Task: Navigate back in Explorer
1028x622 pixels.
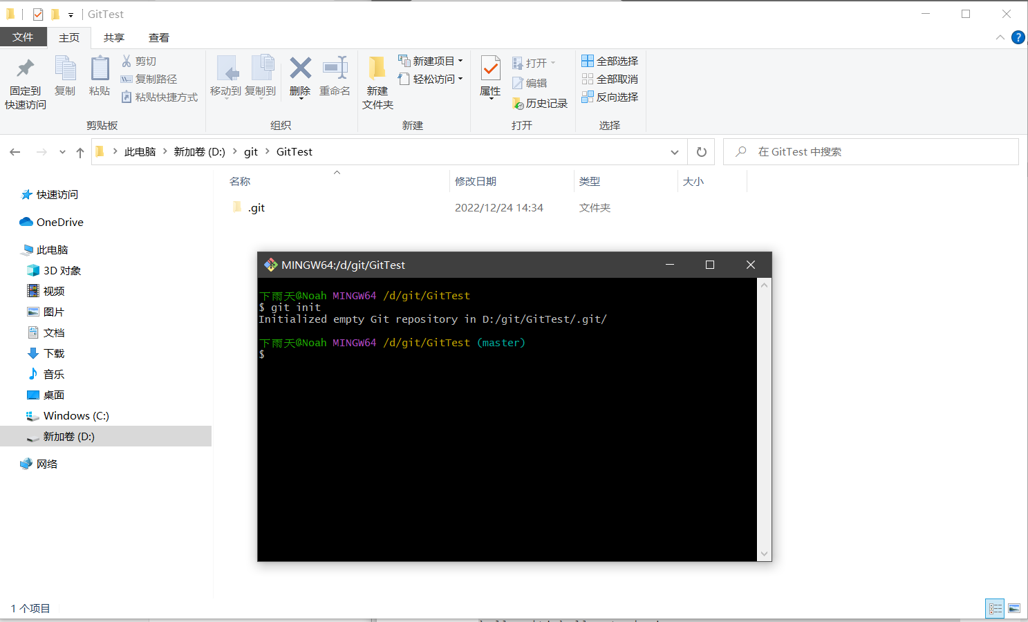Action: point(15,152)
